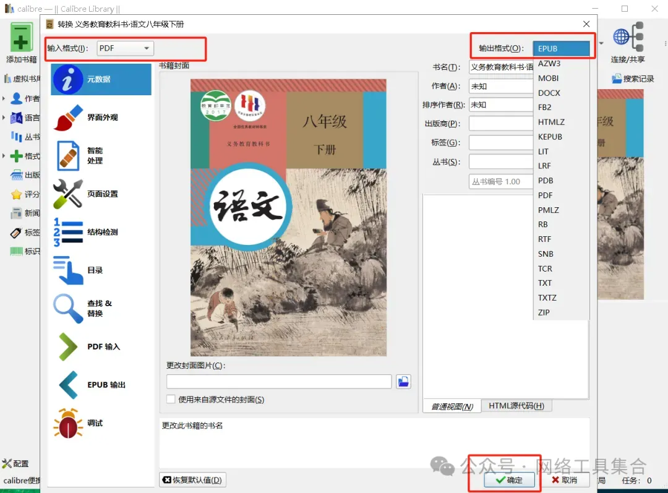Open the arrow next to 连接/共享 icon
The image size is (668, 493).
tap(601, 43)
